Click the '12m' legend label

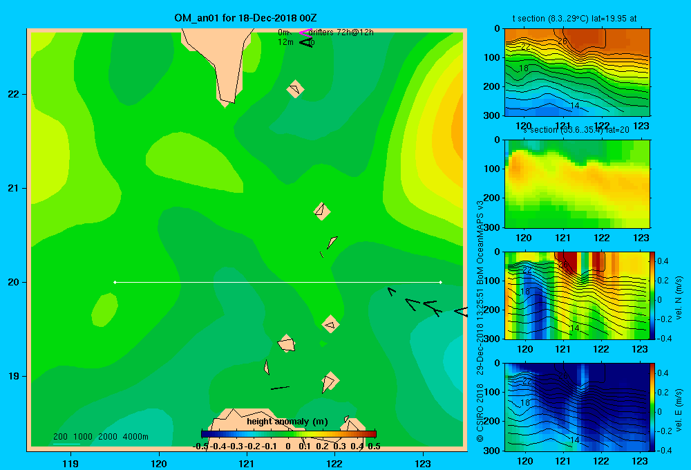pyautogui.click(x=285, y=42)
